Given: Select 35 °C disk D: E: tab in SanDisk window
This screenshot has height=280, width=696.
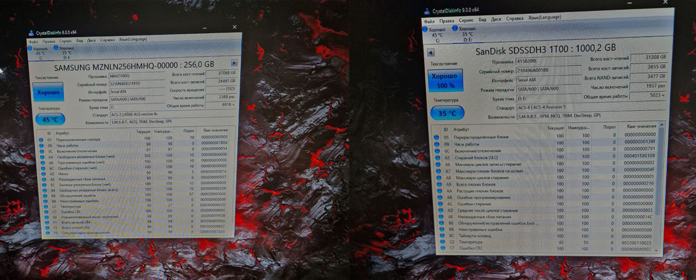Looking at the screenshot, I should point(467,33).
